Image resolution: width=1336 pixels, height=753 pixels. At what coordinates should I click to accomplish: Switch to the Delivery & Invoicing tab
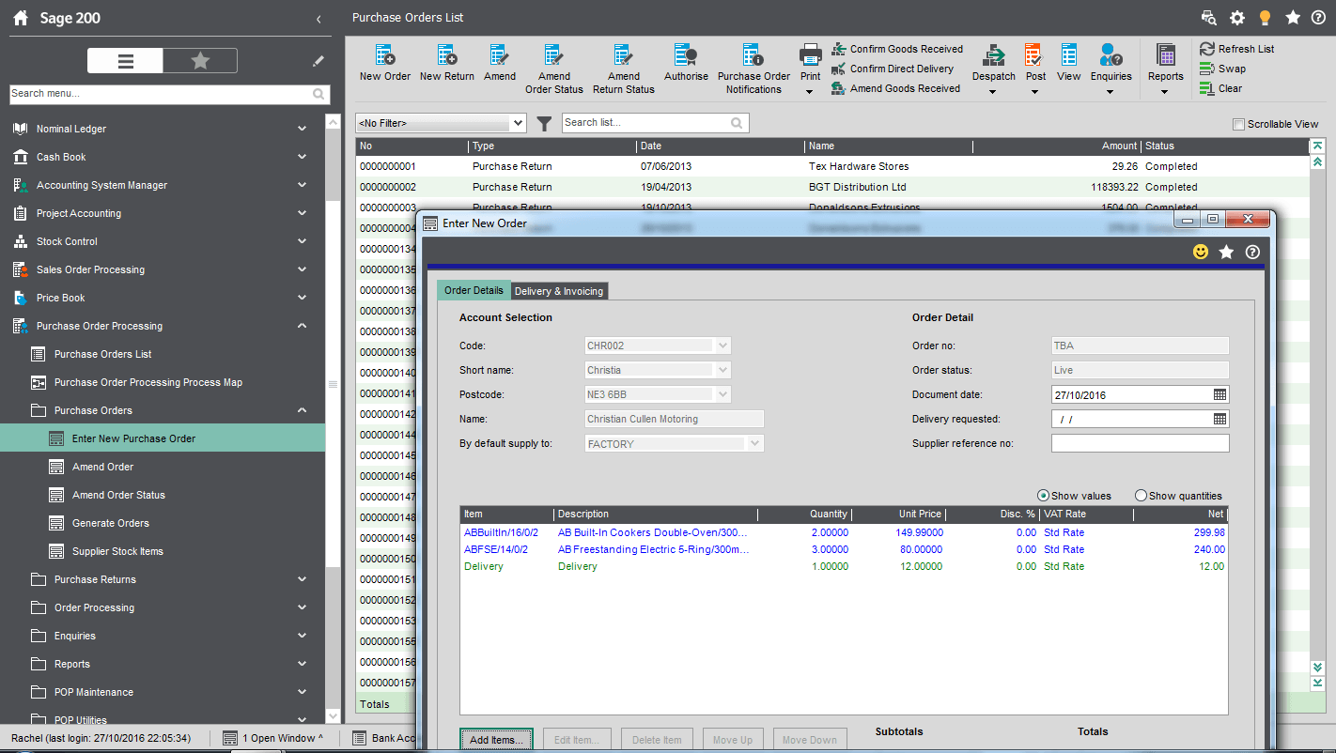click(559, 291)
